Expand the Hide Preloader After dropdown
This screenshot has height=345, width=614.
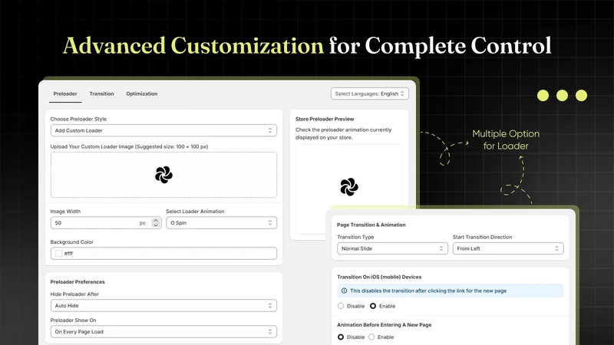[163, 305]
